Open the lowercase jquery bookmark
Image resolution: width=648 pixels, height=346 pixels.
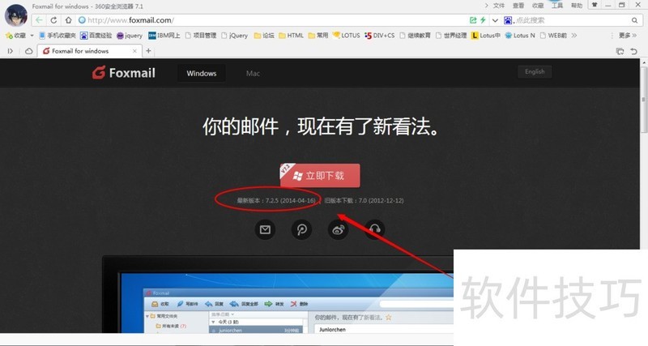click(130, 36)
